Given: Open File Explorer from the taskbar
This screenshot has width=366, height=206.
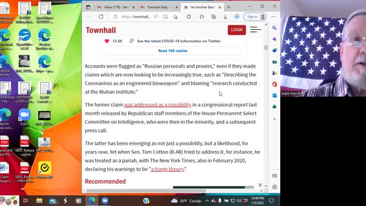Looking at the screenshot, I should [x=39, y=201].
